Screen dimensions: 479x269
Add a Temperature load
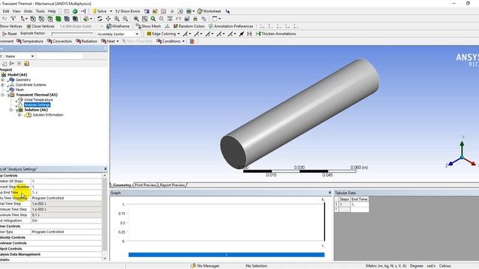coord(30,41)
